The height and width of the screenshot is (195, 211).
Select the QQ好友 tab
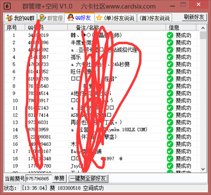click(x=79, y=18)
